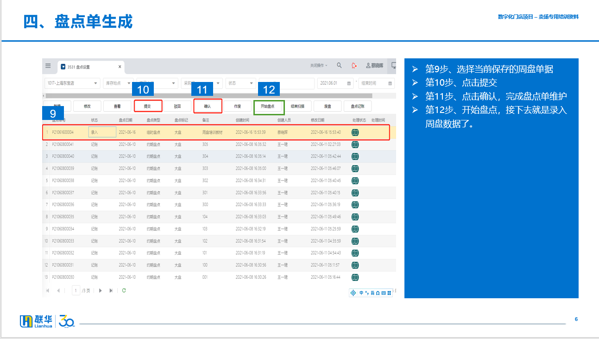Click processing status icon for P21060800035
Image resolution: width=599 pixels, height=339 pixels.
coord(355,217)
